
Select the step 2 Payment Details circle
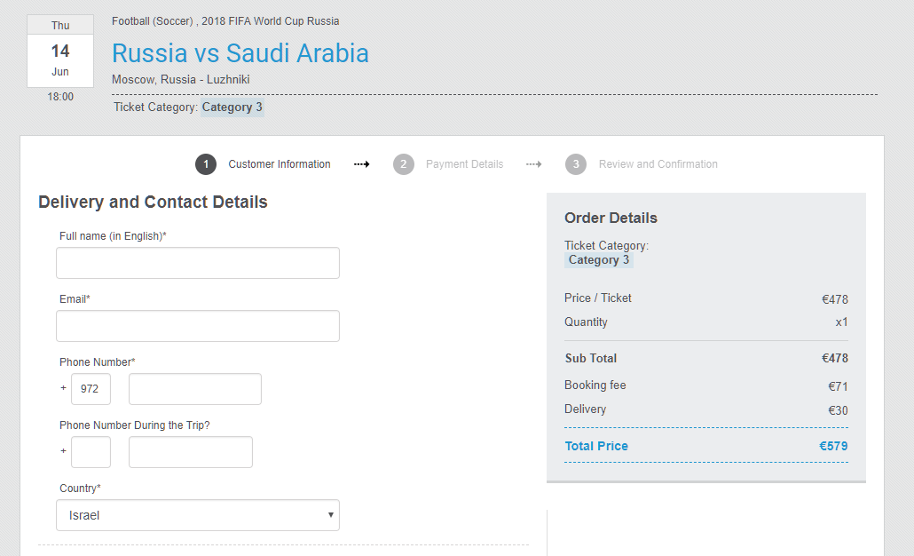tap(404, 164)
